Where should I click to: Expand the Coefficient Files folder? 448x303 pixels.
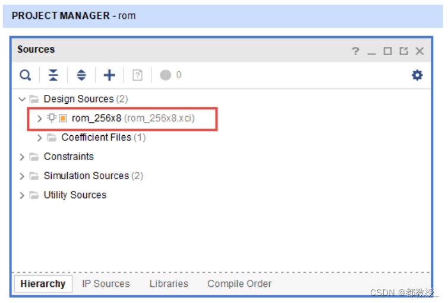point(40,138)
